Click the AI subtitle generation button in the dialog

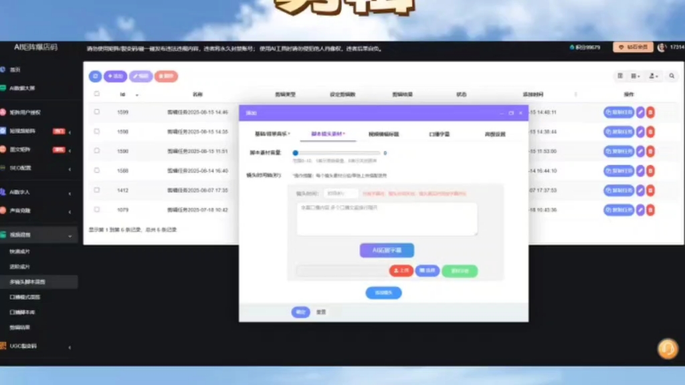pyautogui.click(x=387, y=251)
